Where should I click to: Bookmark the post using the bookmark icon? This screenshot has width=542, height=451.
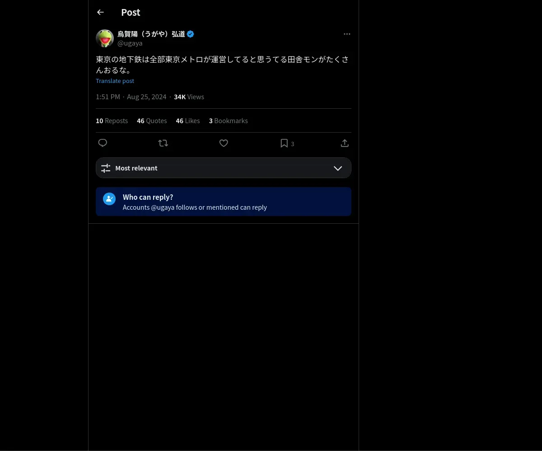[x=284, y=143]
